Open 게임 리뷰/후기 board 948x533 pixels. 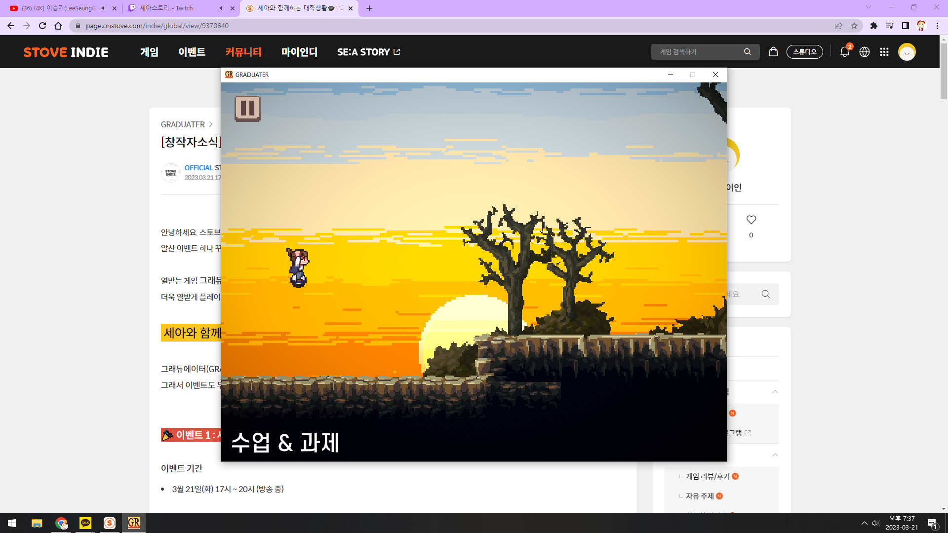[708, 476]
